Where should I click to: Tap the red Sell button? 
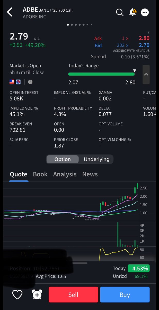(73, 295)
